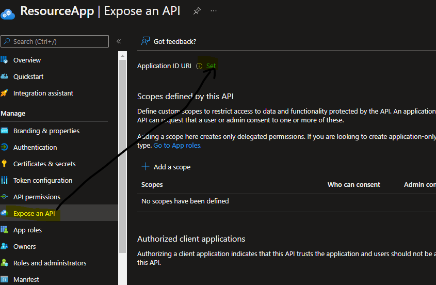
Task: Click the 'Application ID URI' label
Action: pyautogui.click(x=164, y=66)
